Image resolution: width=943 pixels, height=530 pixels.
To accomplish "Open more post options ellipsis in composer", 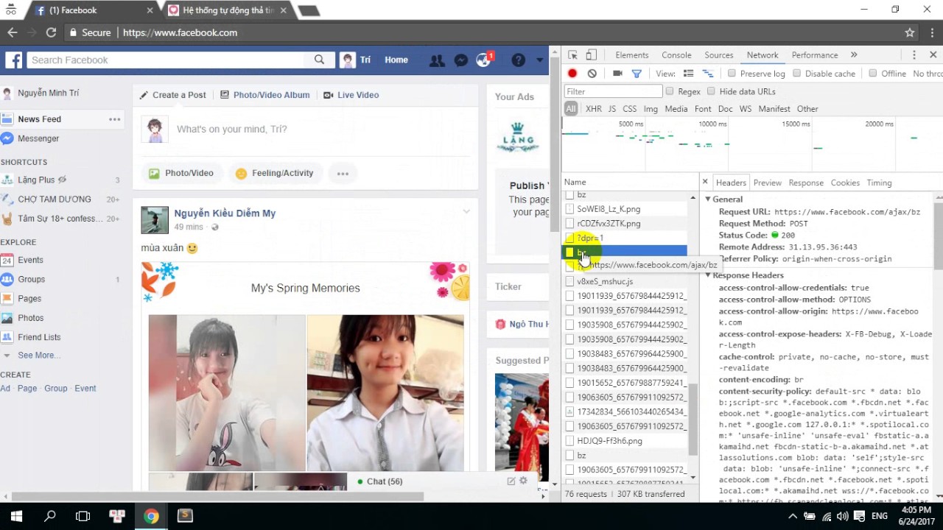I will tap(343, 174).
